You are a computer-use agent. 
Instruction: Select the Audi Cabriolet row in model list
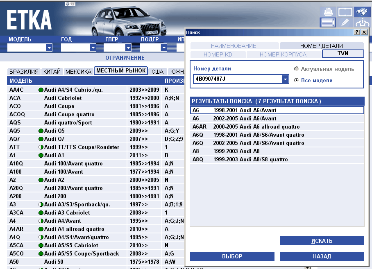[x=96, y=98]
